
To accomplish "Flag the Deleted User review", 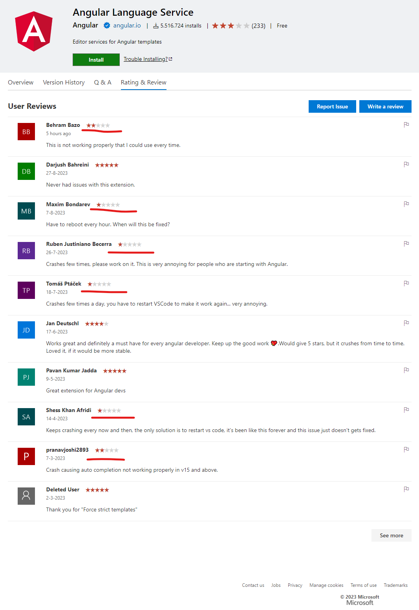I will pyautogui.click(x=406, y=489).
